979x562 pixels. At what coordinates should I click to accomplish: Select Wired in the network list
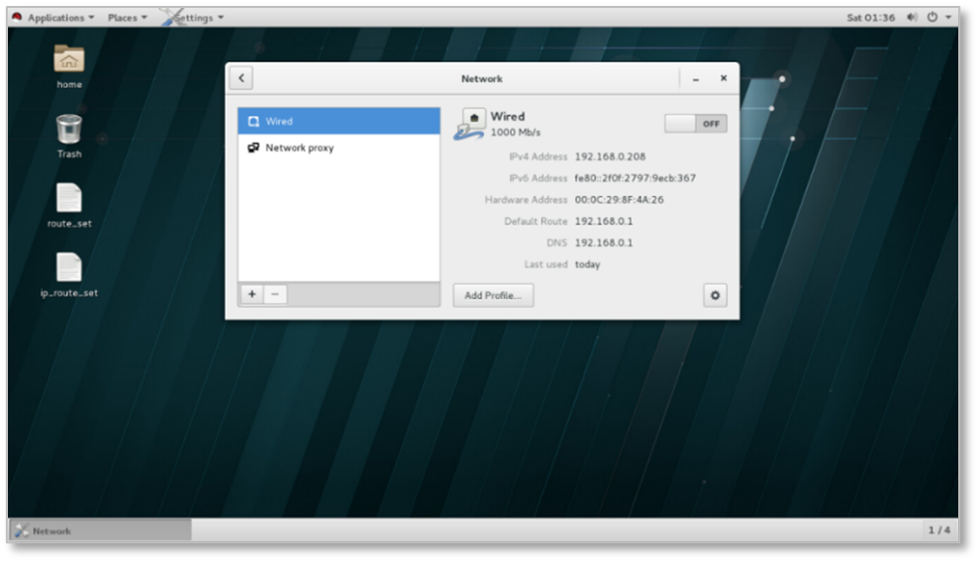tap(339, 121)
